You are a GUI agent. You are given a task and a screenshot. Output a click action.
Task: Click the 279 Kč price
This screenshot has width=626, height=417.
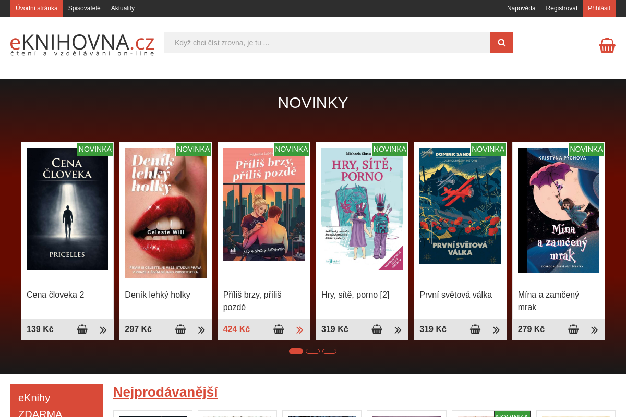(x=531, y=329)
